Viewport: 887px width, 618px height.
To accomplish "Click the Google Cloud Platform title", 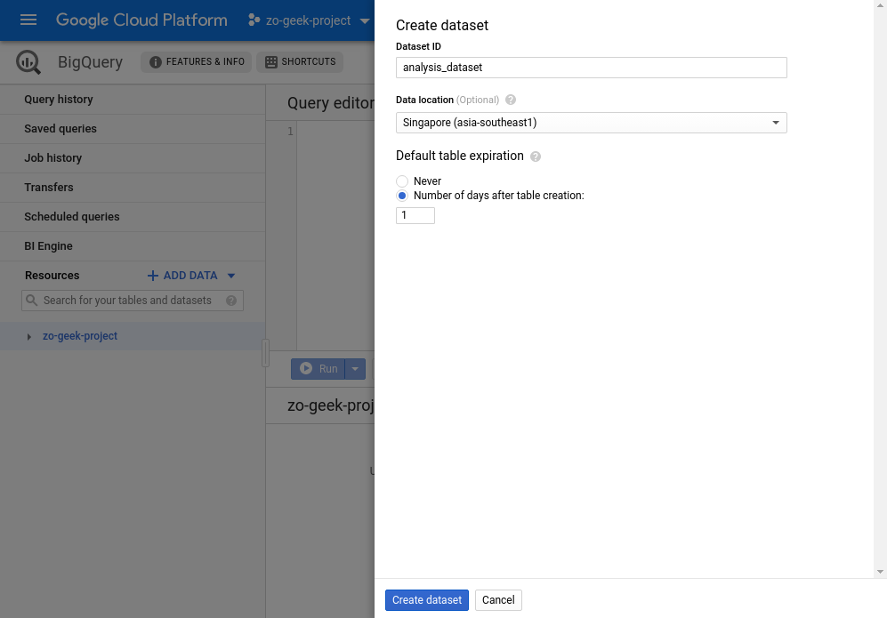I will [x=141, y=20].
